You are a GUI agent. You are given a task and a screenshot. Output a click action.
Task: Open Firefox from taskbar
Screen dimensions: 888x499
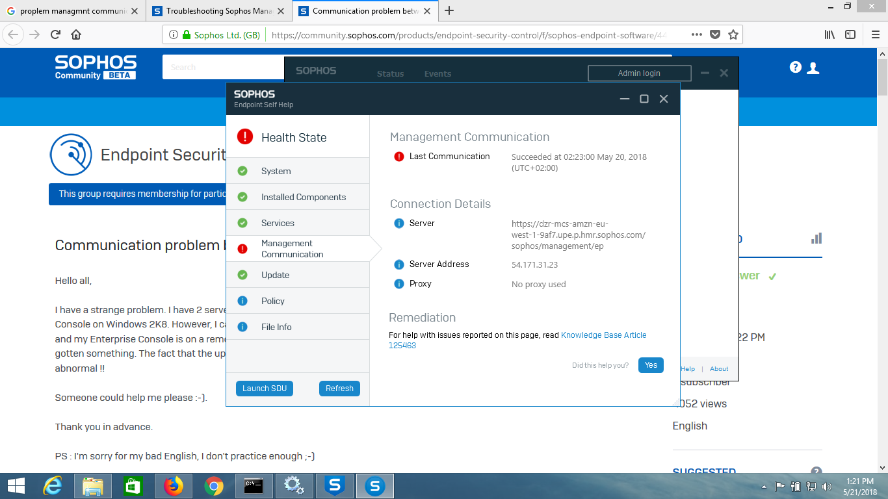pos(174,486)
